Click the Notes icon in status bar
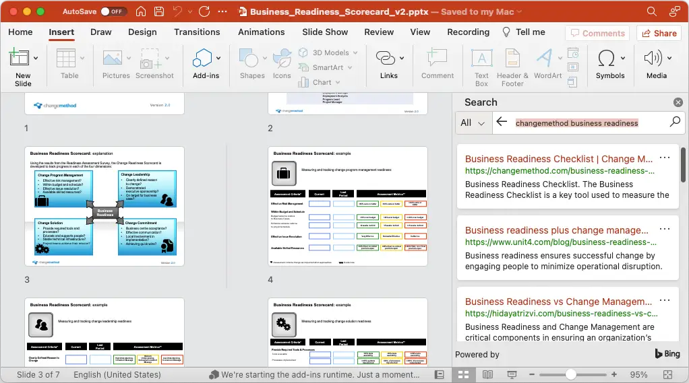 coord(439,375)
